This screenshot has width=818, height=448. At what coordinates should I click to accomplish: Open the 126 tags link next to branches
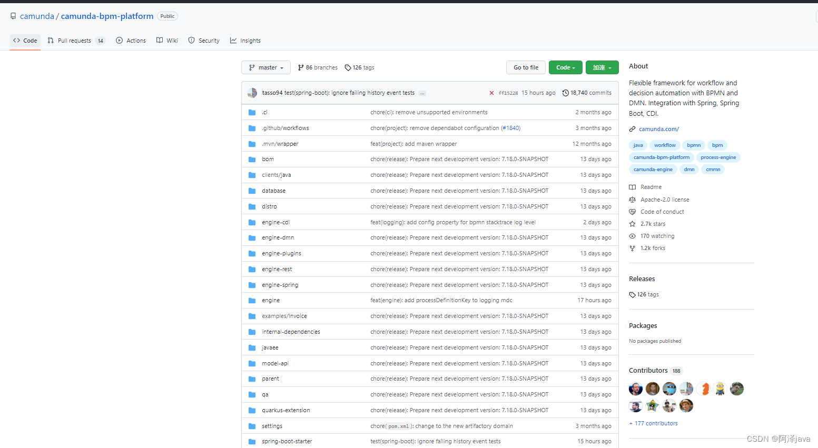[x=359, y=67]
